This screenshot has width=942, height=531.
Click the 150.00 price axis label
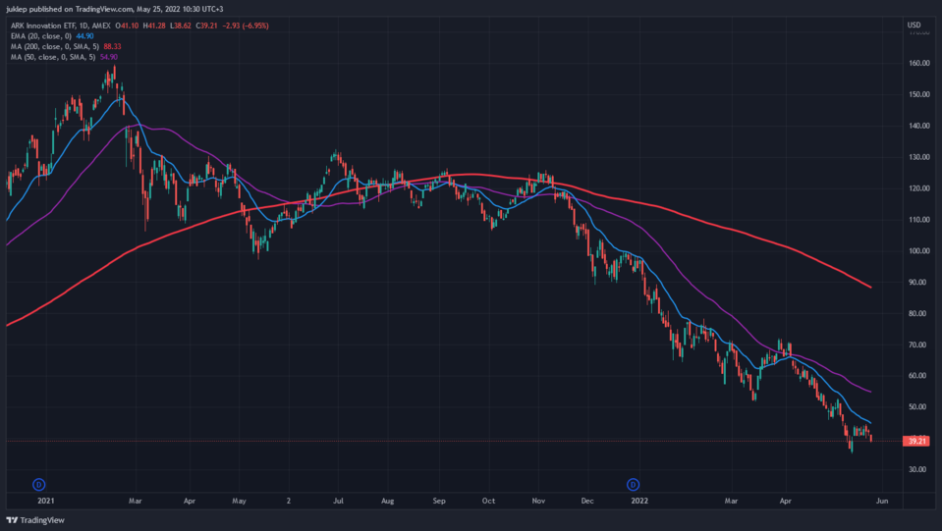click(919, 95)
